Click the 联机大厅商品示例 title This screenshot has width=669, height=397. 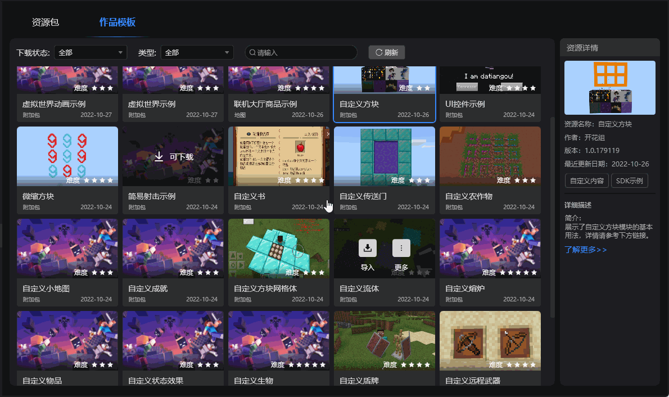coord(265,104)
